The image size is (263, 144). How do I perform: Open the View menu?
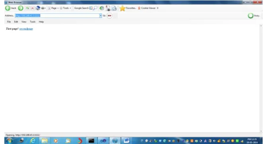(24, 22)
